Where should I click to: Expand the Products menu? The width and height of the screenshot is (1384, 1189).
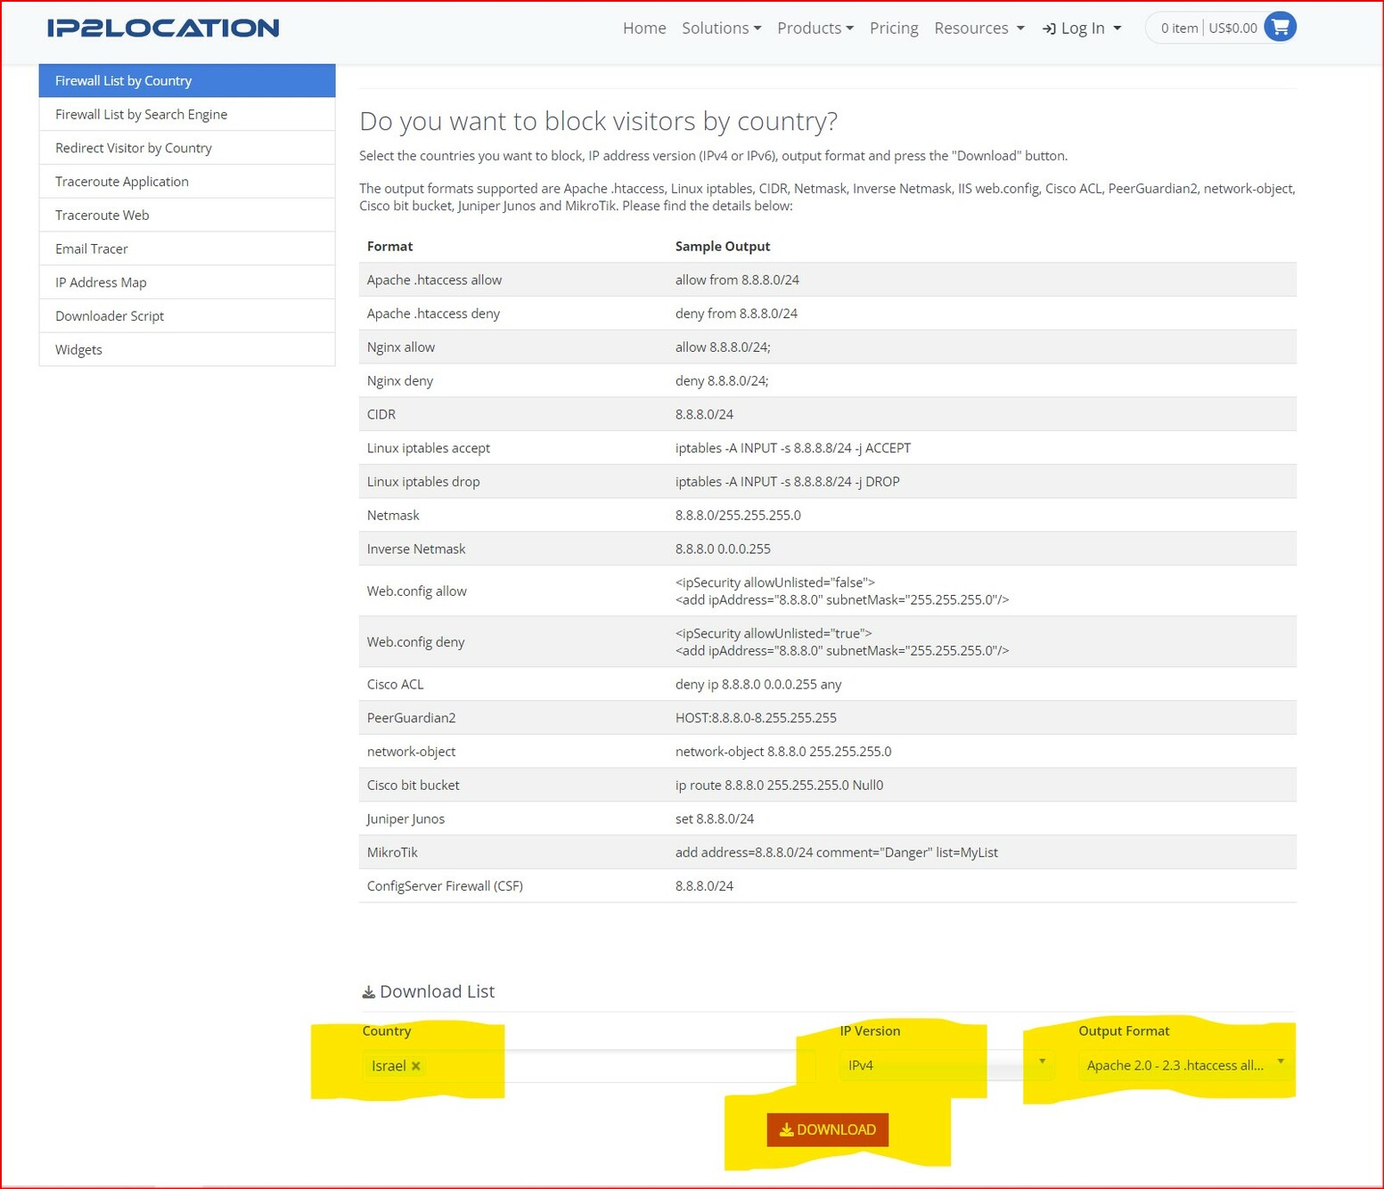[x=815, y=29]
